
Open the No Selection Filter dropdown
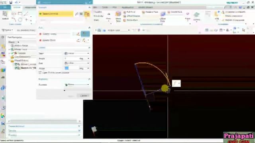click(x=26, y=30)
